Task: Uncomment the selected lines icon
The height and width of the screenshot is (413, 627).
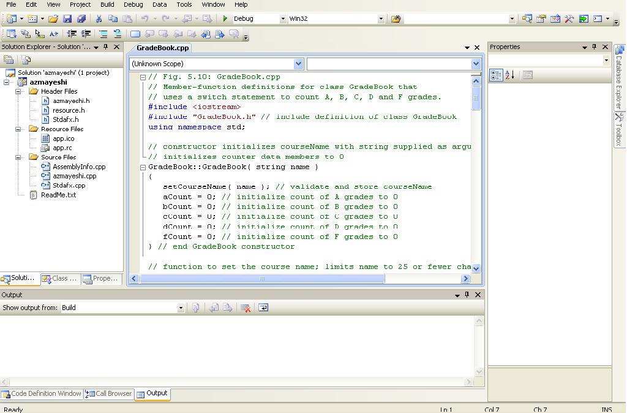Action: point(118,34)
